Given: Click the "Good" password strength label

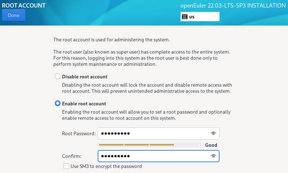Looking at the screenshot, I should point(211,145).
